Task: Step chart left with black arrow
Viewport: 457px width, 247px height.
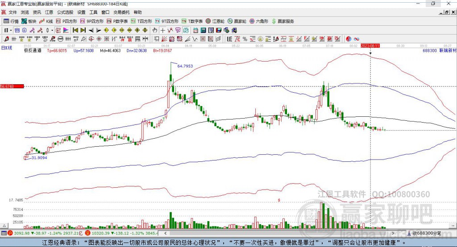Action: 91,30
